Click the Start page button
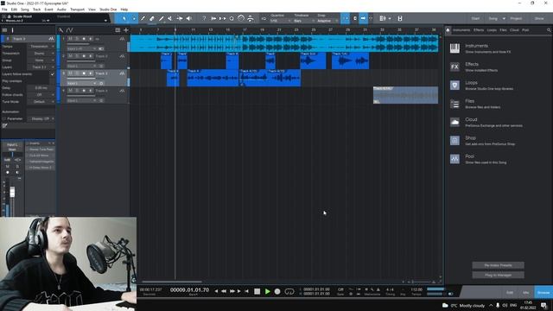553x311 pixels. (x=475, y=18)
